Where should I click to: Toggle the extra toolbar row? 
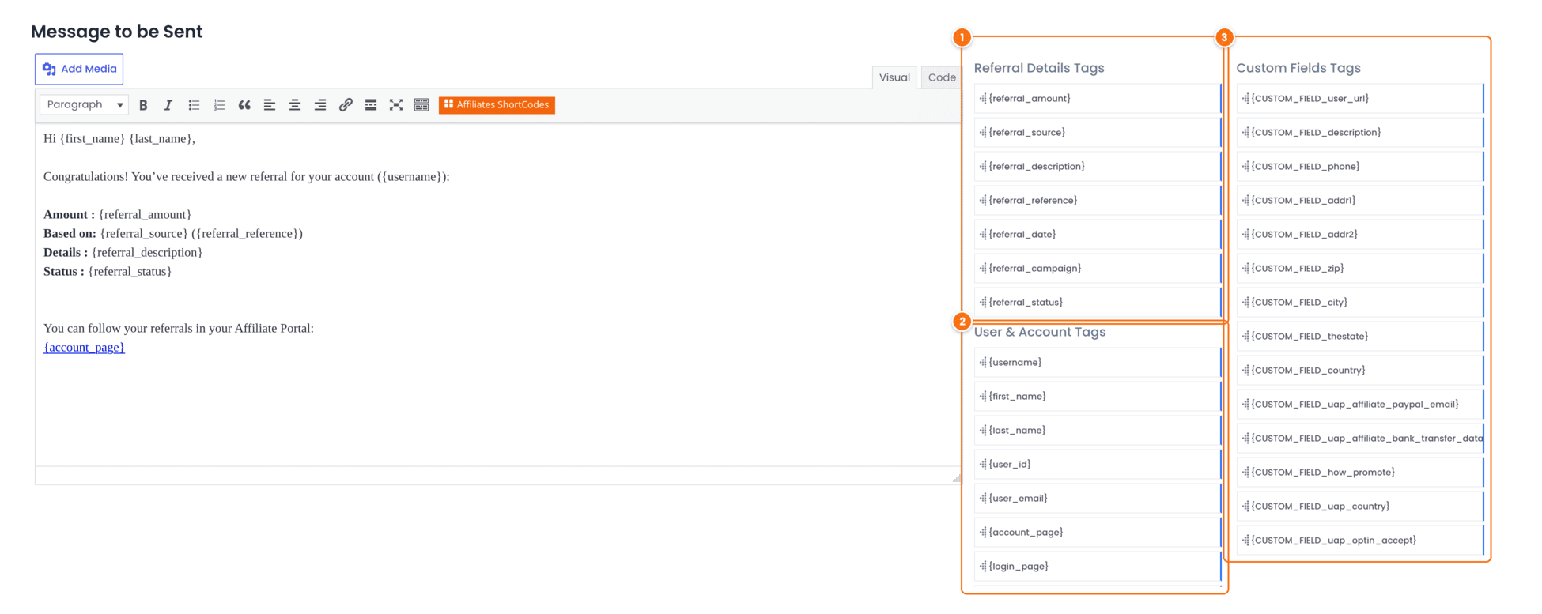(x=421, y=105)
